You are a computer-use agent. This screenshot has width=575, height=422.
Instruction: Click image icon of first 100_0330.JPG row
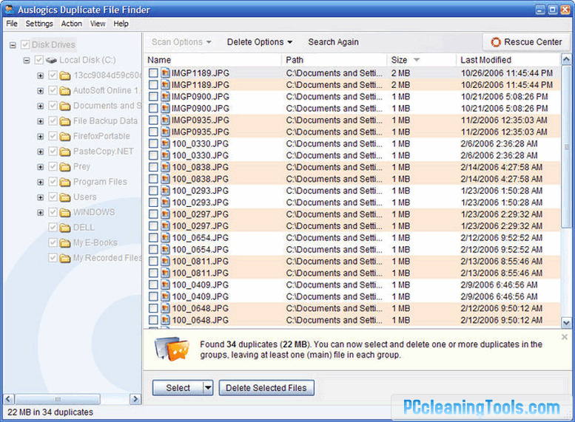(x=165, y=143)
